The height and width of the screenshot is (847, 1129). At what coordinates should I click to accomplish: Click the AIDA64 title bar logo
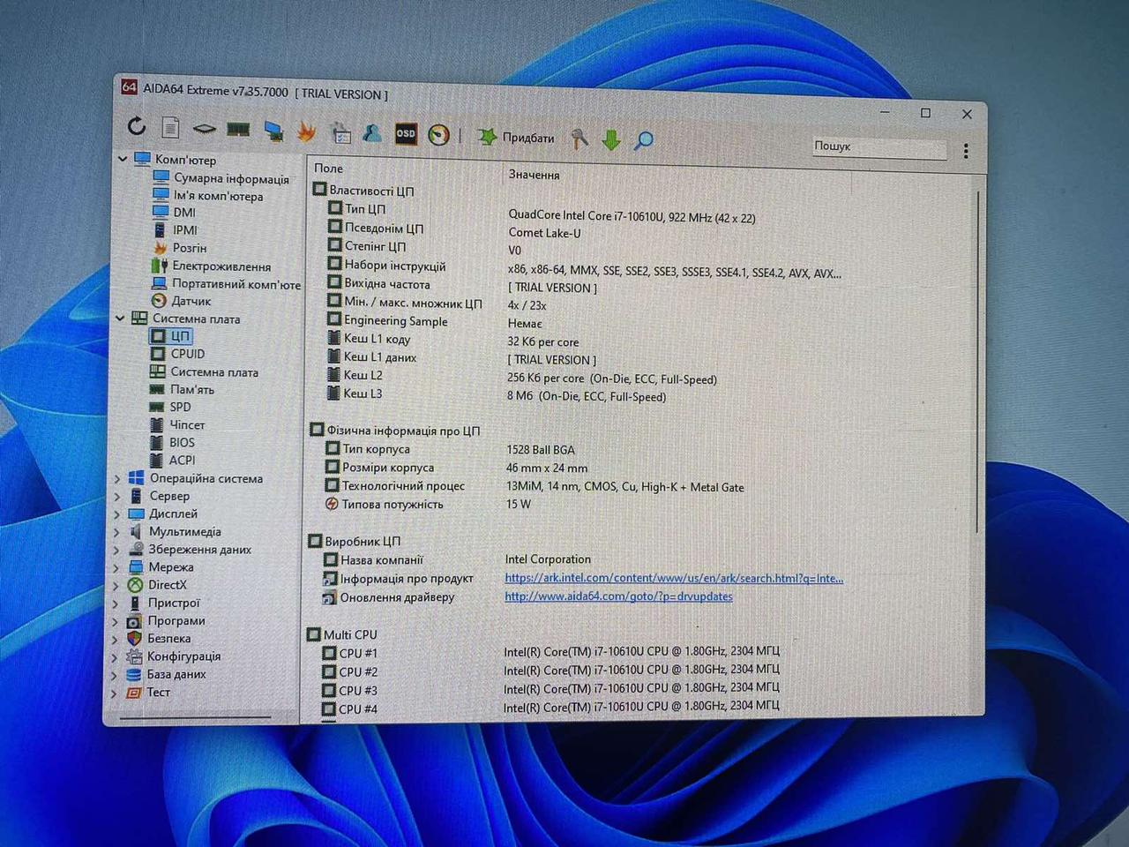129,87
